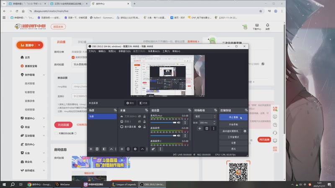The image size is (335, 188).
Task: Click the red 关闭直播 button on Douyu
Action: pyautogui.click(x=63, y=124)
